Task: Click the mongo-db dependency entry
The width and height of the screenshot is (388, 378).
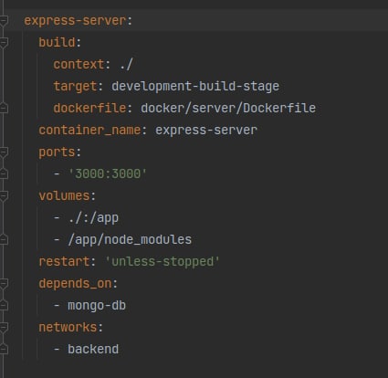Action: coord(97,306)
